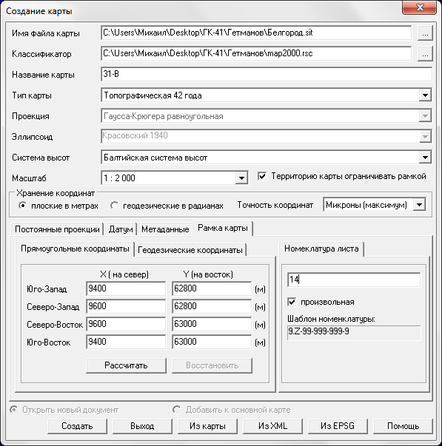Click the Название карты field with 31-В
Screen dimensions: 442x446
tap(267, 75)
